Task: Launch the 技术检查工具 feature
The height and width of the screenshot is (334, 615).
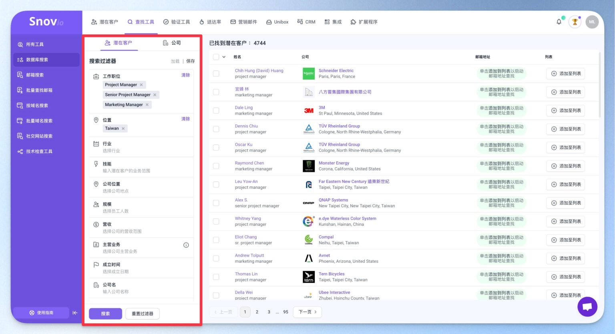Action: tap(40, 151)
